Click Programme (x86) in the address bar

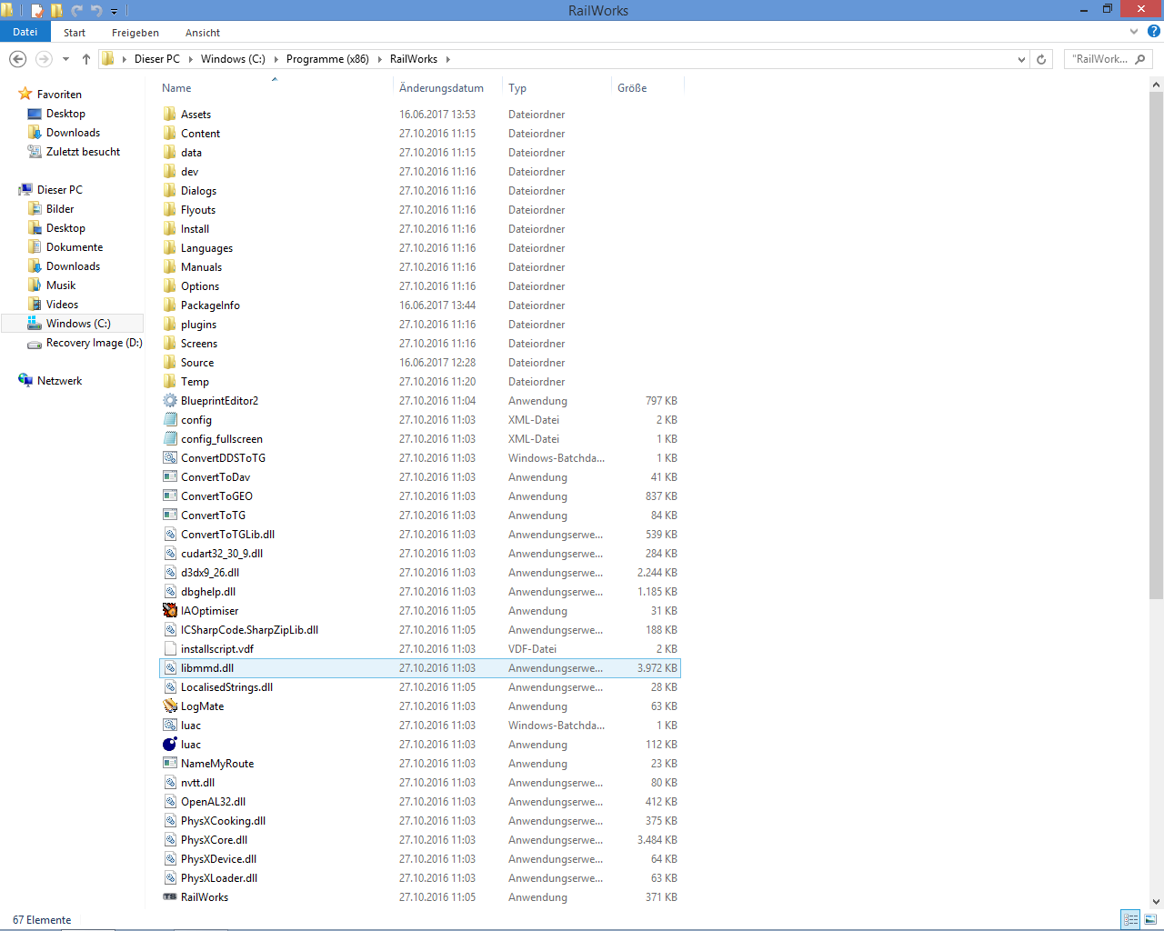click(327, 59)
